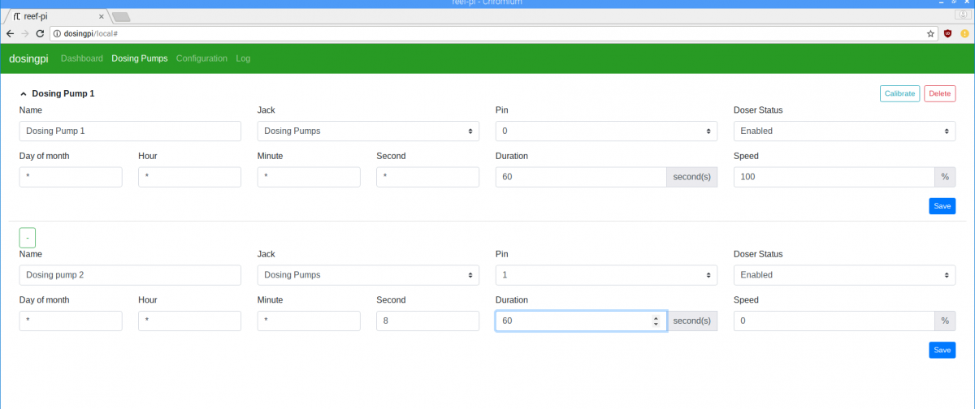Focus Name field containing Dosing Pump 1
Image resolution: width=975 pixels, height=409 pixels.
[130, 131]
